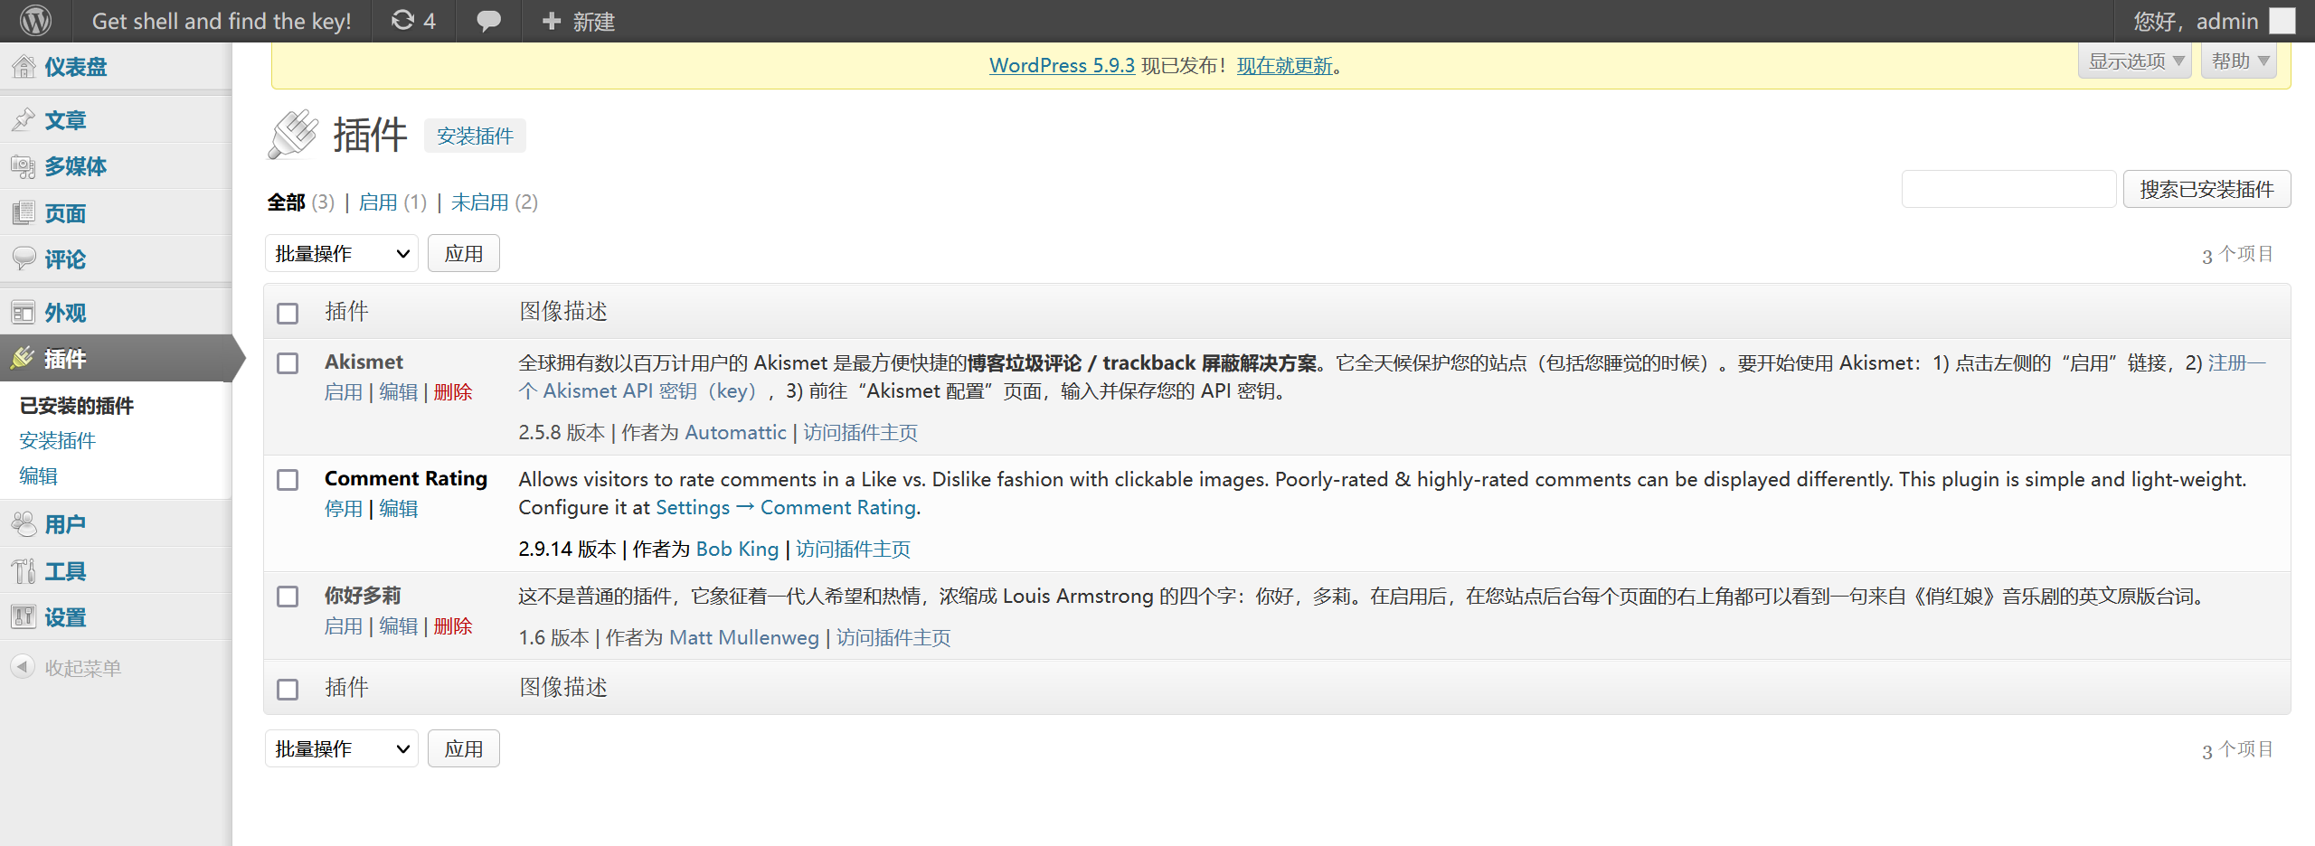Select 编辑 in the sidebar plugin submenu
The height and width of the screenshot is (846, 2315).
pos(38,476)
